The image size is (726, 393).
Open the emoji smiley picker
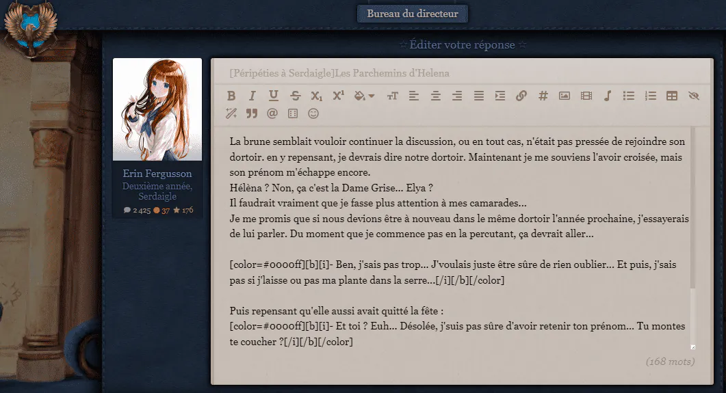pos(313,113)
